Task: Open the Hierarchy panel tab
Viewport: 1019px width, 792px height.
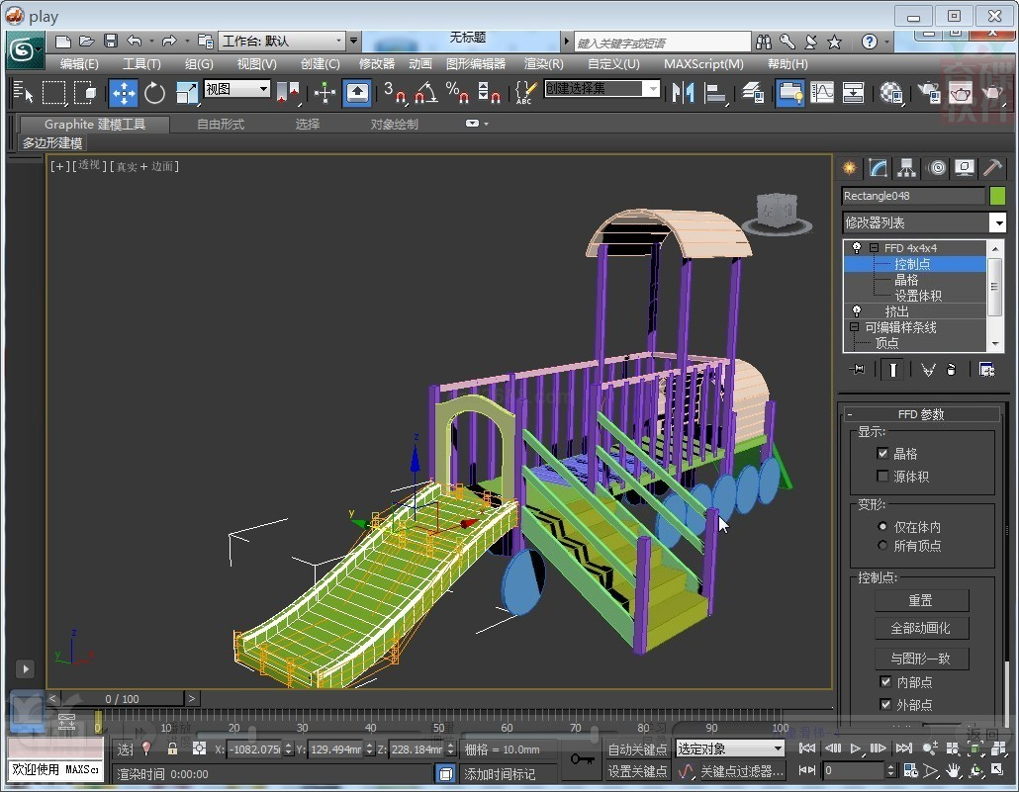Action: pyautogui.click(x=906, y=168)
